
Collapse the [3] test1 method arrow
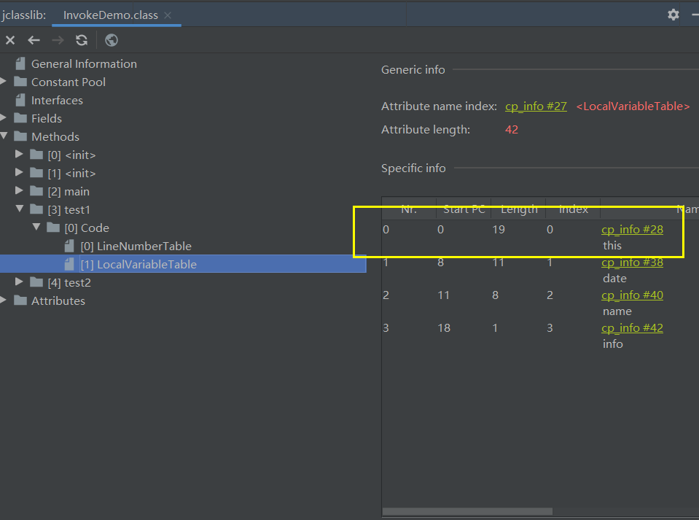click(x=20, y=209)
